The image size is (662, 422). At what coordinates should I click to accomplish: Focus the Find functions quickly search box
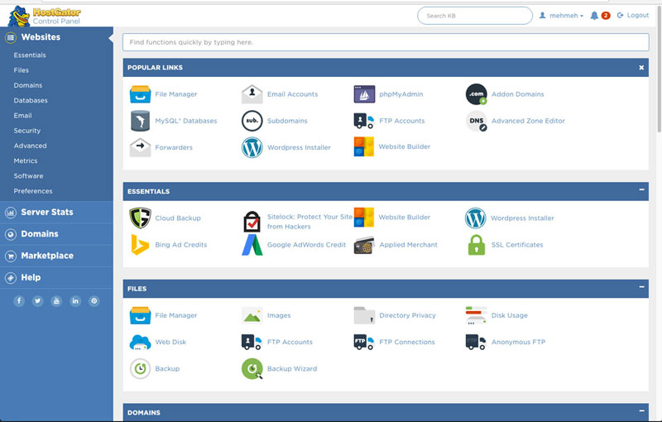(x=386, y=42)
